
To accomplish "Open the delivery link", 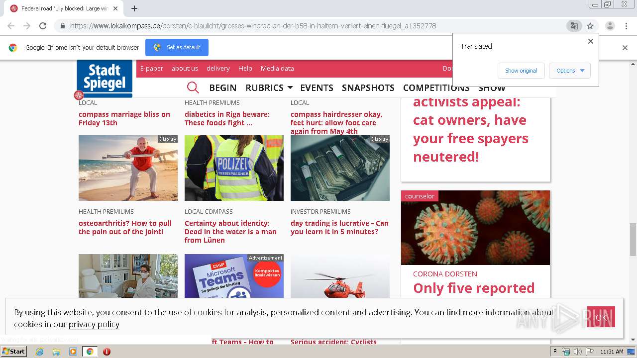I will [218, 68].
